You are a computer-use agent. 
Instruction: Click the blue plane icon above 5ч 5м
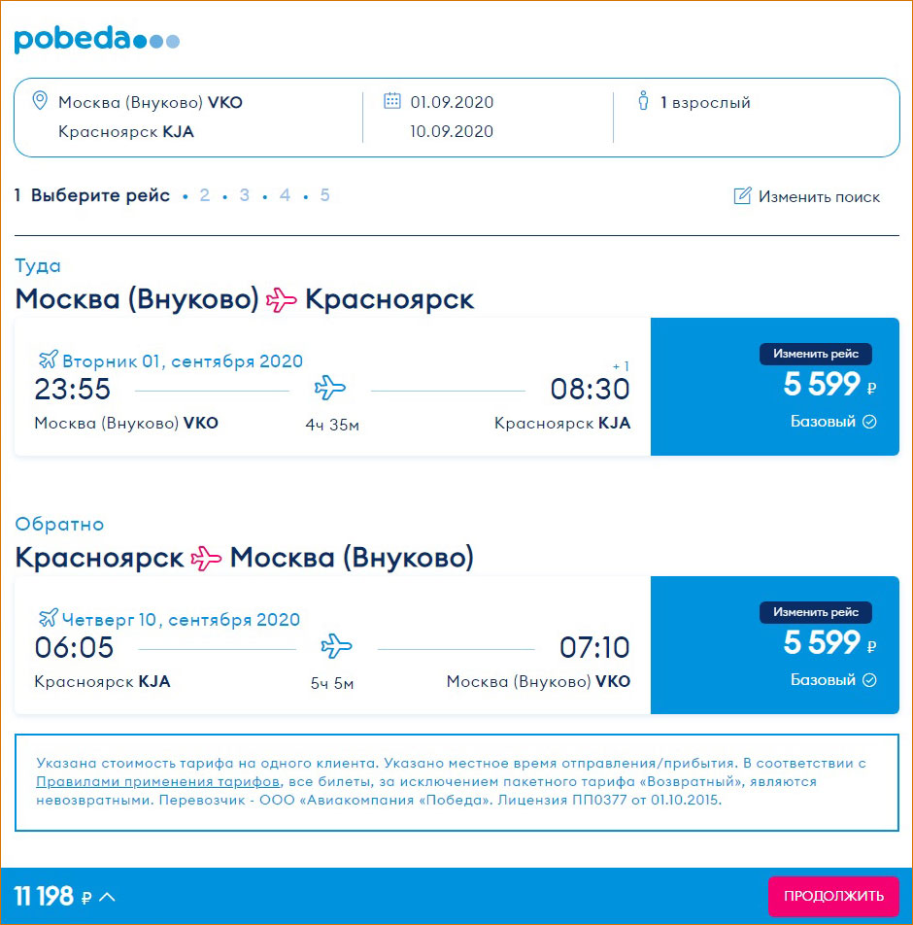(x=336, y=647)
